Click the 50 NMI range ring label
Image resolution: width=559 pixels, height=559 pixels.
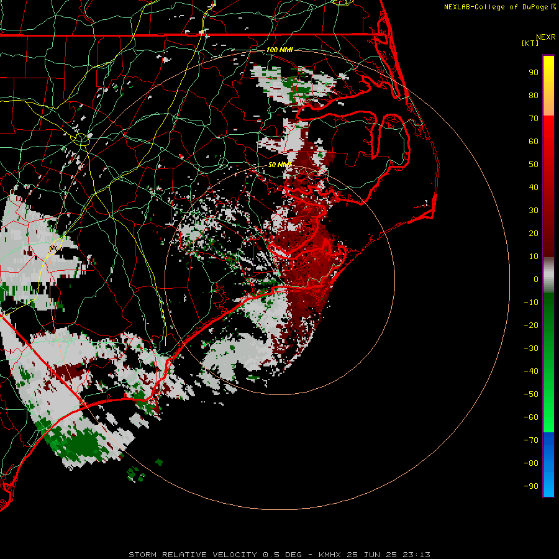[279, 165]
